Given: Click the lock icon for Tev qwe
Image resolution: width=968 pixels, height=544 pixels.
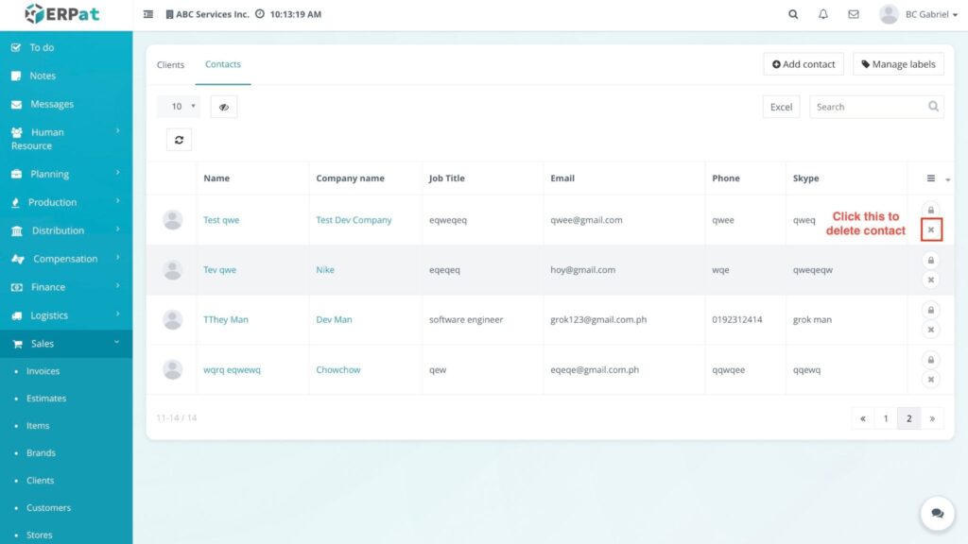Looking at the screenshot, I should point(931,260).
